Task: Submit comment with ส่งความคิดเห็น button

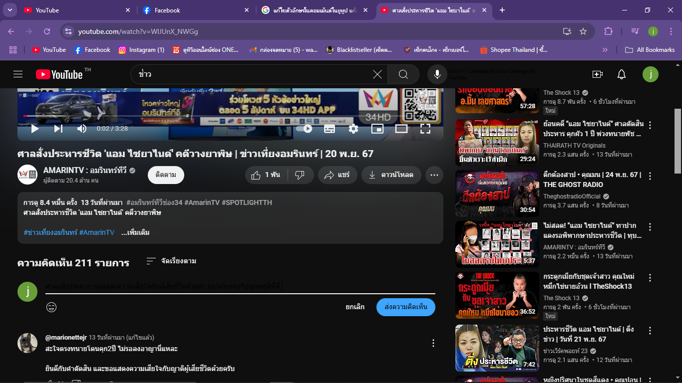Action: 406,307
